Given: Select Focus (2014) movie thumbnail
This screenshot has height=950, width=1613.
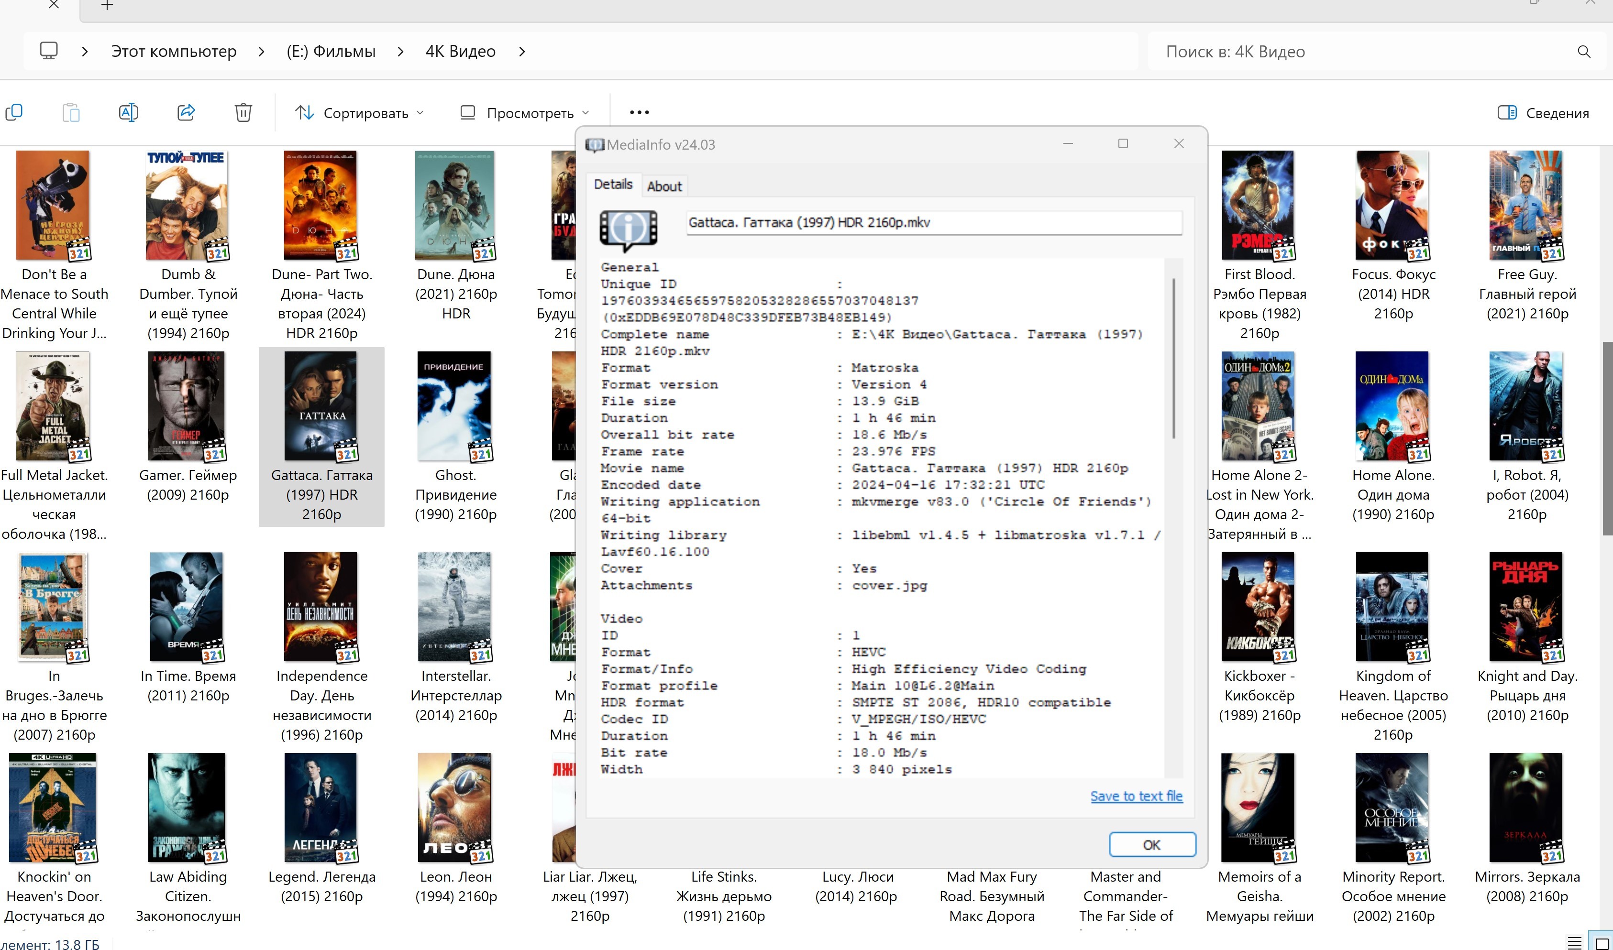Looking at the screenshot, I should pyautogui.click(x=1393, y=206).
